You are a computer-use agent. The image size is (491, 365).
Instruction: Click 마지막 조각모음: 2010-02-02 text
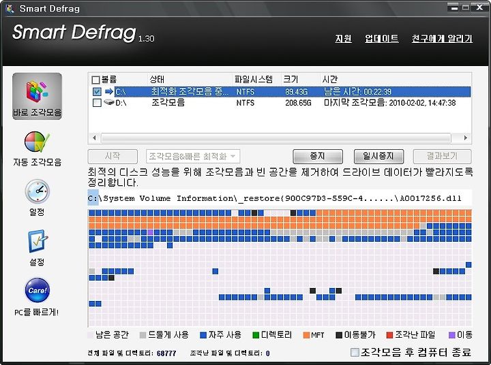(389, 103)
